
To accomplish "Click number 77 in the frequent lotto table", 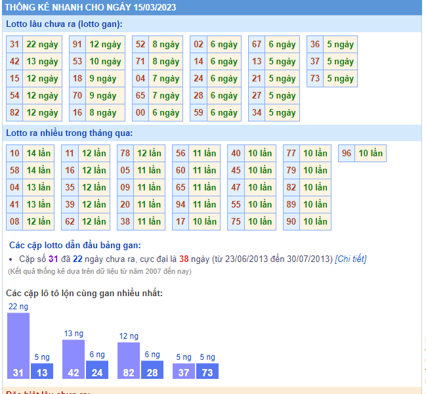I will pos(291,154).
